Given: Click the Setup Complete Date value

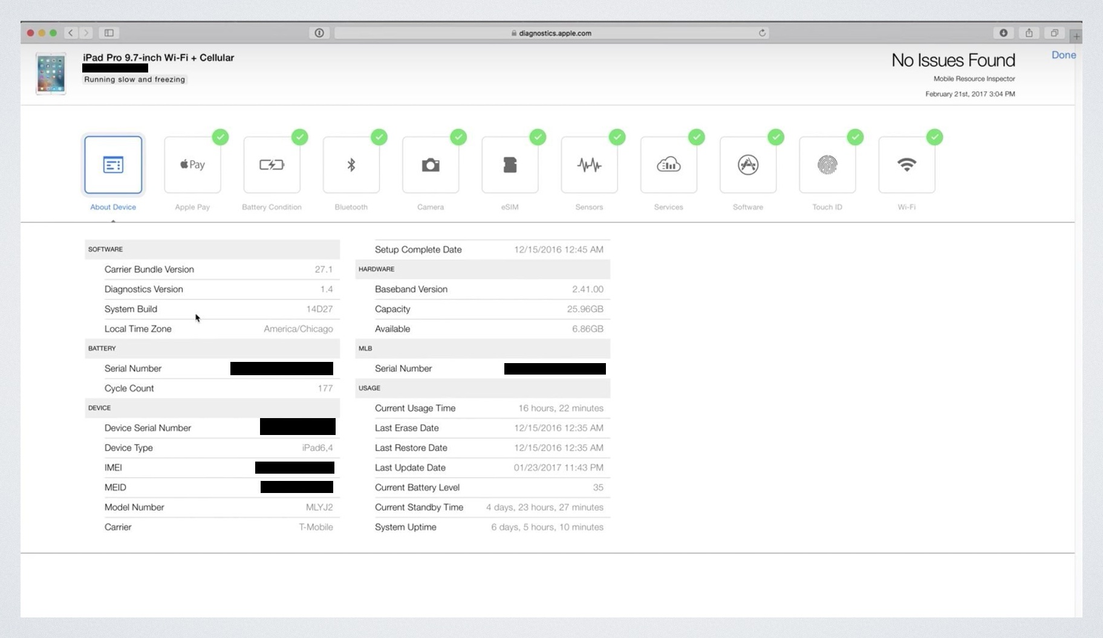Looking at the screenshot, I should [x=559, y=249].
